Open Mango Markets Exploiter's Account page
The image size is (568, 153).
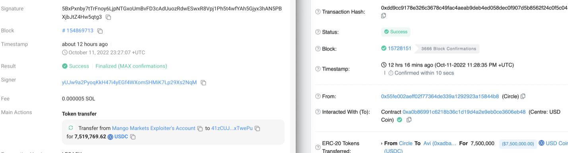tap(154, 128)
